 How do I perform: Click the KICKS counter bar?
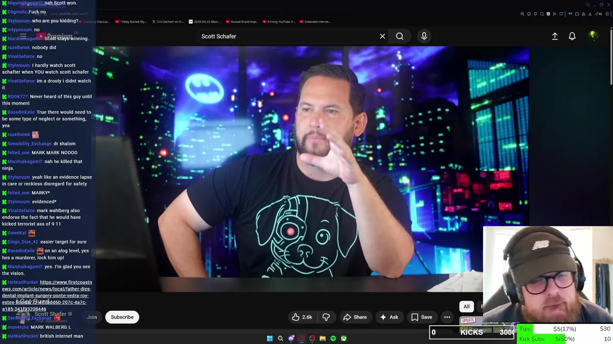tap(472, 333)
